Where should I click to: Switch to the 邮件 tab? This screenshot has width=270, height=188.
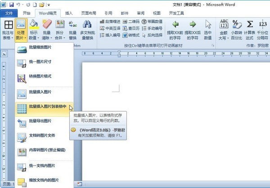125,13
